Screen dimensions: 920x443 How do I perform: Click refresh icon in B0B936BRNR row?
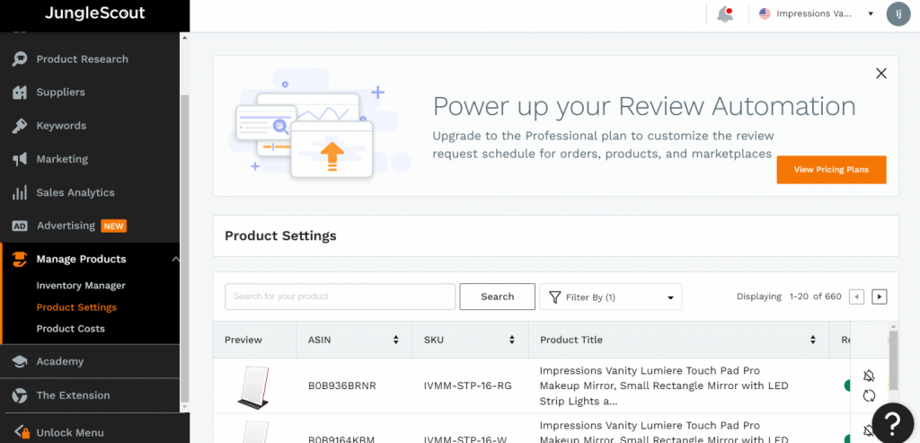[869, 396]
